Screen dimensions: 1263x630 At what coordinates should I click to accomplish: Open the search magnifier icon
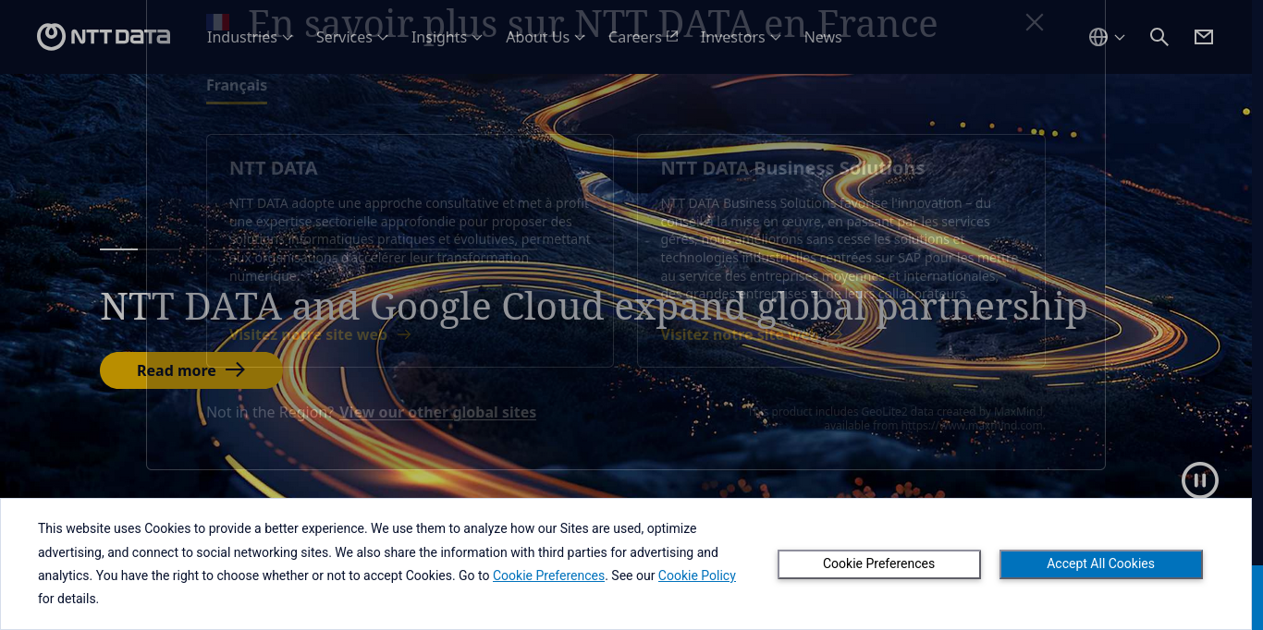[1159, 37]
